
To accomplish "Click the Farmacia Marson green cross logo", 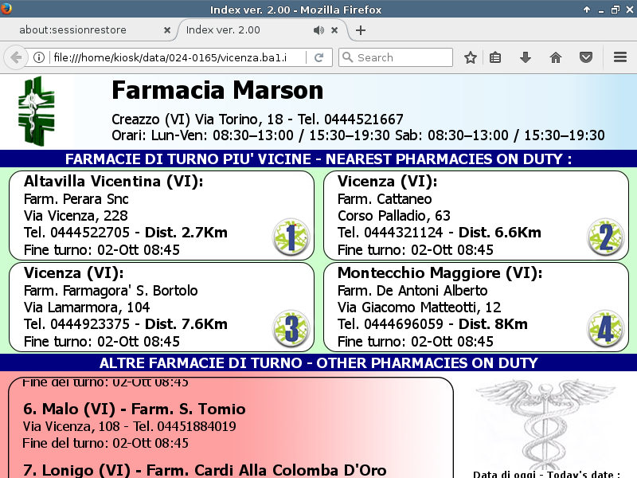I will [37, 110].
